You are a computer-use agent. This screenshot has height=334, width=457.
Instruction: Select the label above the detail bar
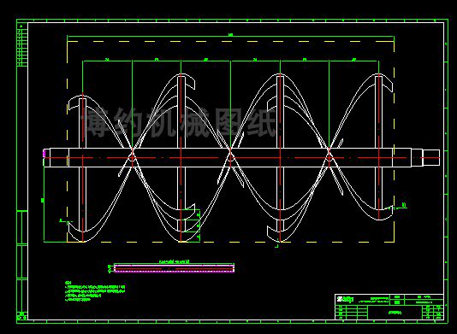point(174,261)
